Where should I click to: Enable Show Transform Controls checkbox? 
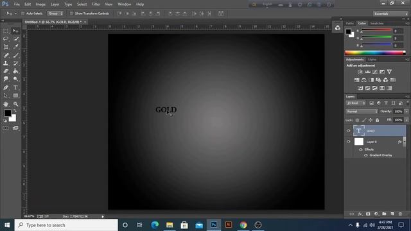71,13
